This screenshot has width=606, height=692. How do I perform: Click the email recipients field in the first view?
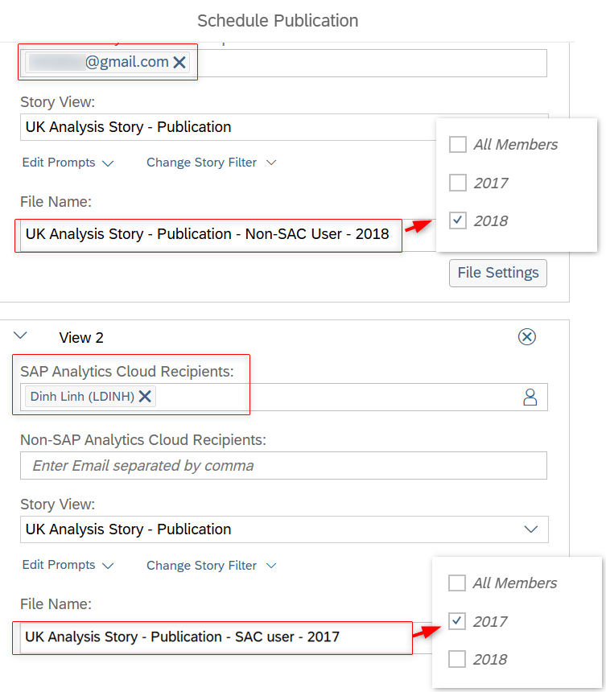click(x=283, y=63)
